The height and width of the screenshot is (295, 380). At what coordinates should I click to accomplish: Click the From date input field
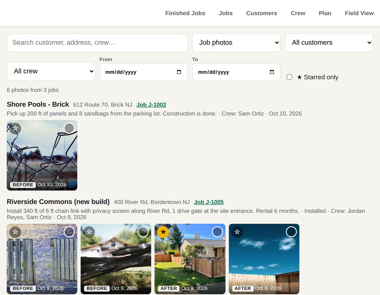(x=144, y=72)
